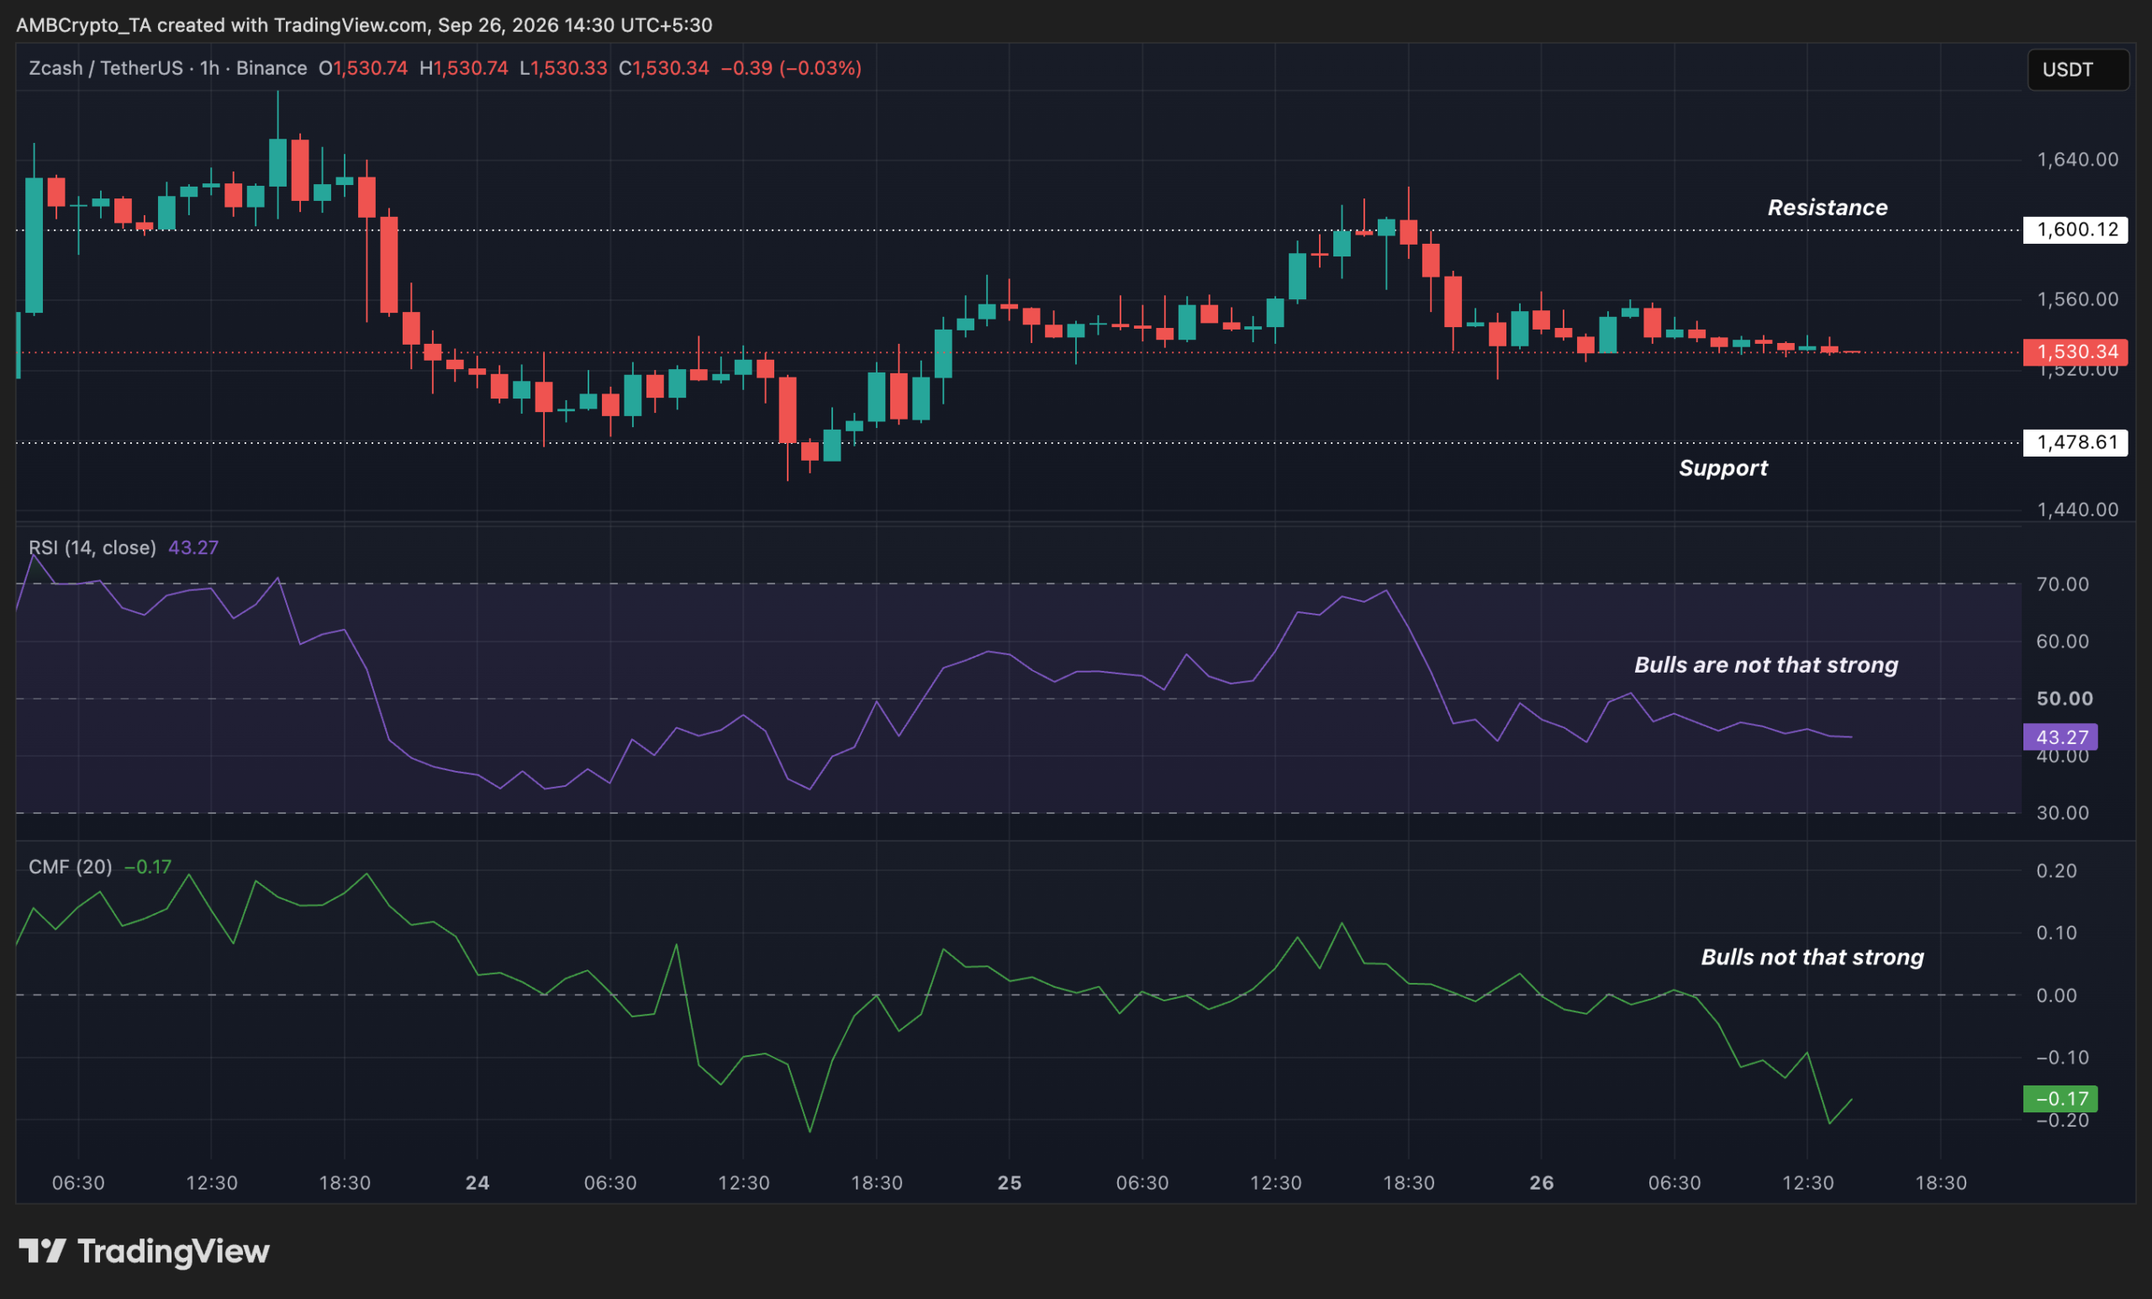Click the 25 date marker on time axis
The image size is (2152, 1299).
pyautogui.click(x=1010, y=1183)
